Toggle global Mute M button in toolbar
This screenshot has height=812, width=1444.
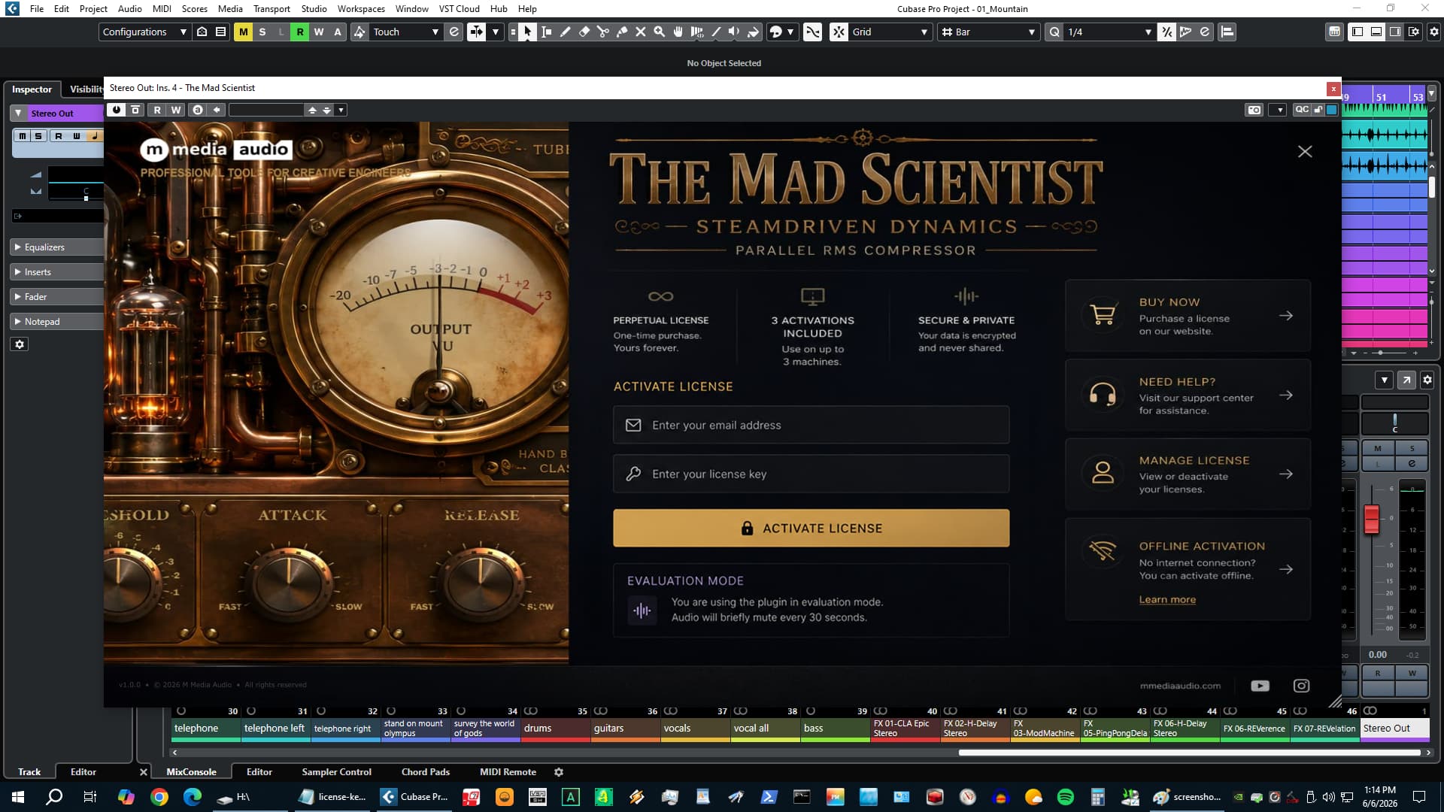click(243, 32)
